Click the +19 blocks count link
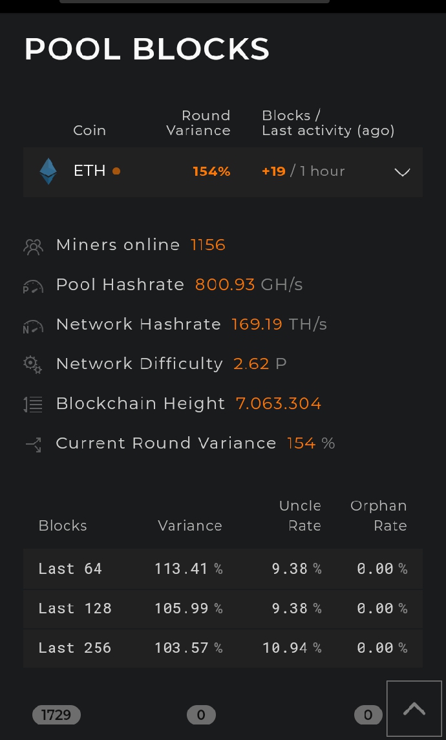 pos(273,171)
